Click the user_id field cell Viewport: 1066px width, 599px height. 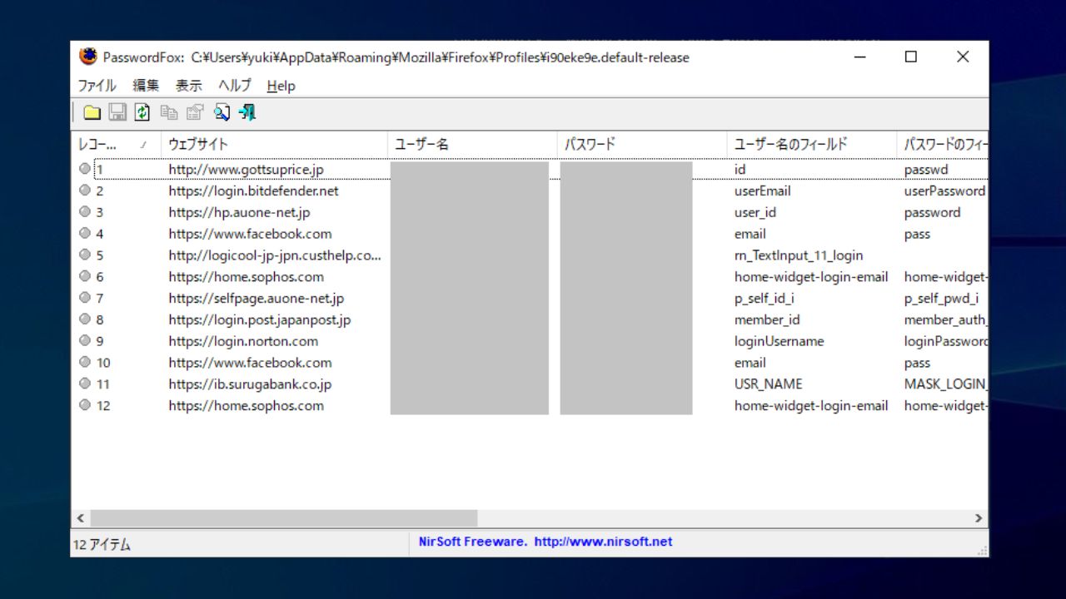pos(755,212)
